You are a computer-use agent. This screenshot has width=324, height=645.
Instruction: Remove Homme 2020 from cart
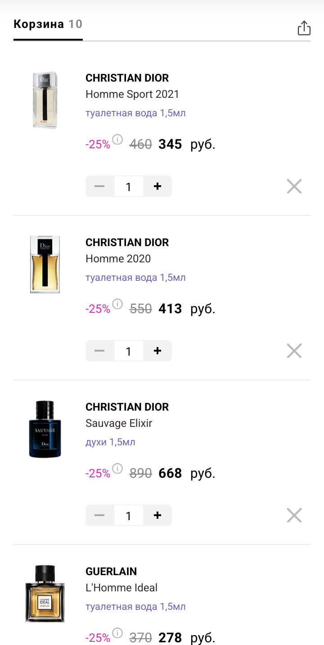(294, 351)
